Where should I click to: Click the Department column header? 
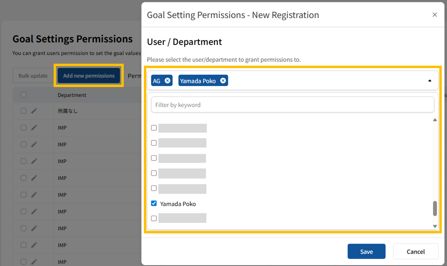tap(72, 95)
